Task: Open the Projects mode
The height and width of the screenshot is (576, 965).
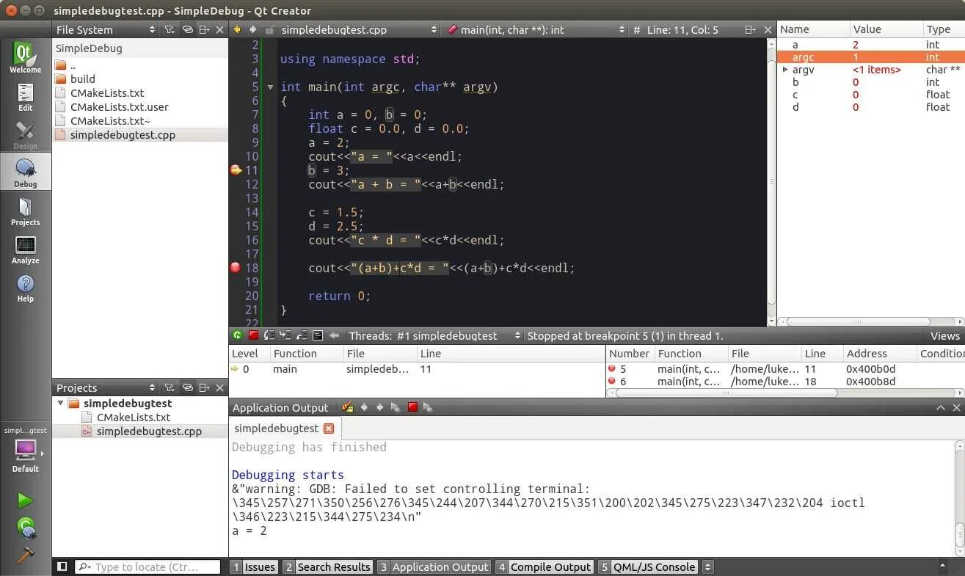Action: 25,211
